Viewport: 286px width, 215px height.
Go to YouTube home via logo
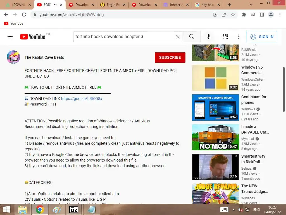pyautogui.click(x=33, y=37)
